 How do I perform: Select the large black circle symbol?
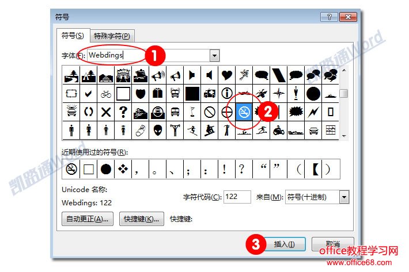click(x=313, y=93)
